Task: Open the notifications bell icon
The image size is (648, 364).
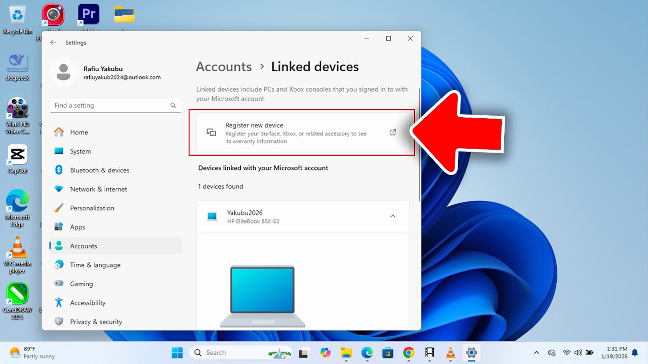Action: pyautogui.click(x=635, y=352)
